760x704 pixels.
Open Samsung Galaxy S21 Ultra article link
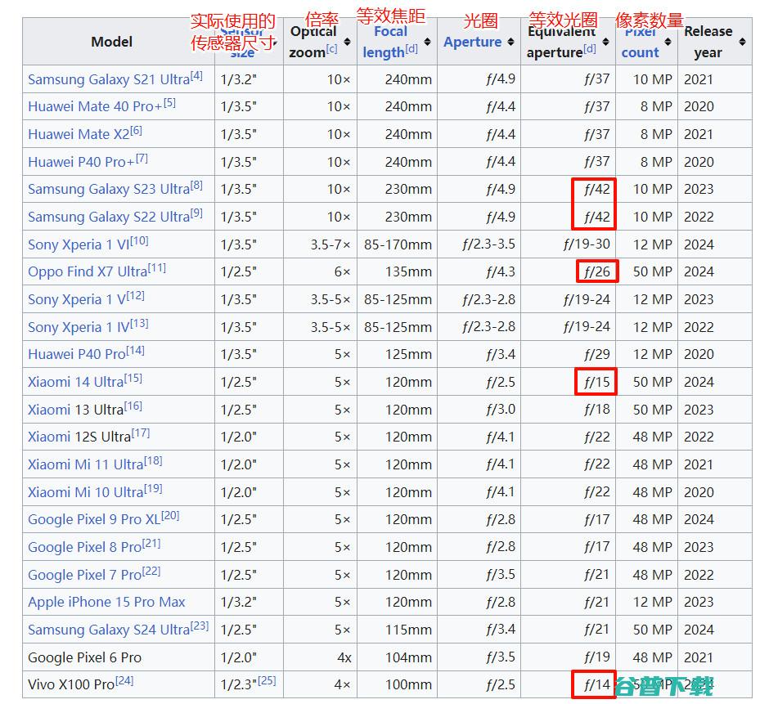pyautogui.click(x=109, y=79)
